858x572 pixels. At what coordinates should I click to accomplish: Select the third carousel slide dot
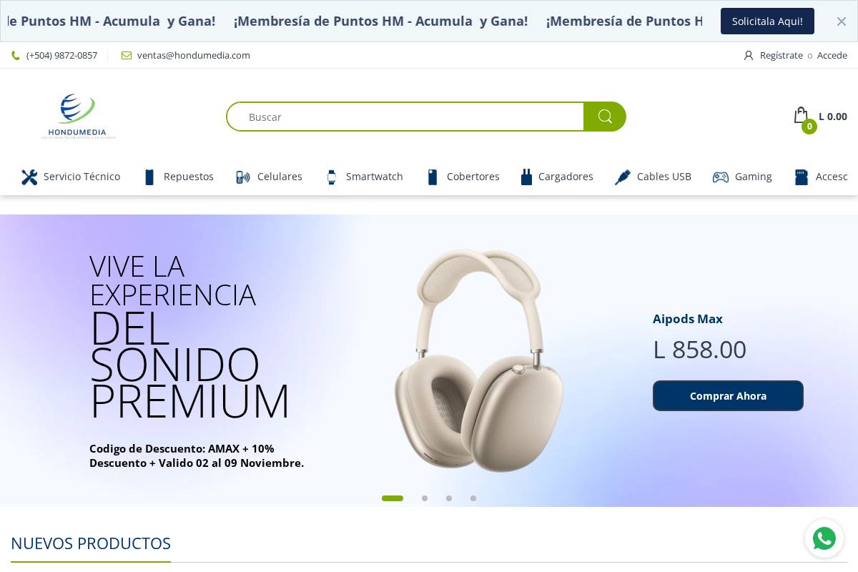point(449,498)
